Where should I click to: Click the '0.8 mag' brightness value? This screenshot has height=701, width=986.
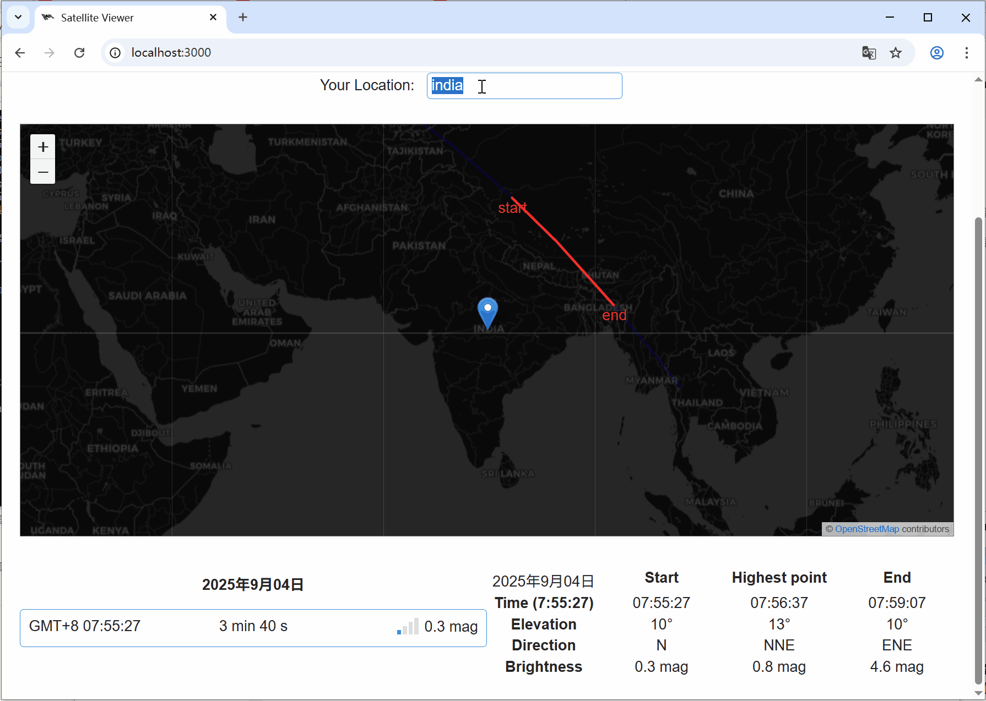pos(779,667)
